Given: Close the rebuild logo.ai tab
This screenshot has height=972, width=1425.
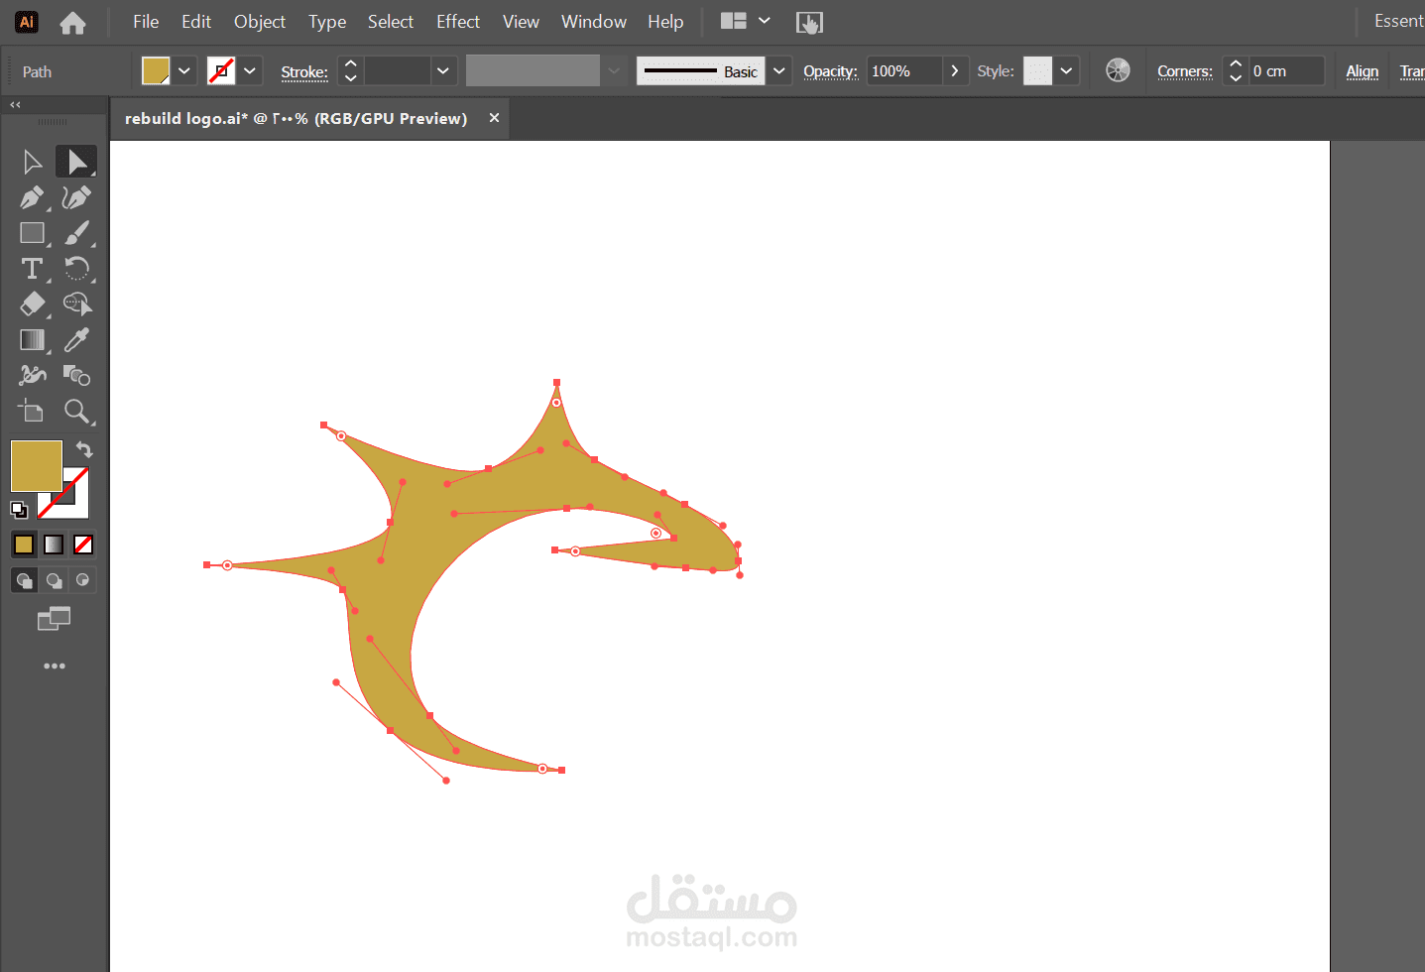Looking at the screenshot, I should pos(494,118).
